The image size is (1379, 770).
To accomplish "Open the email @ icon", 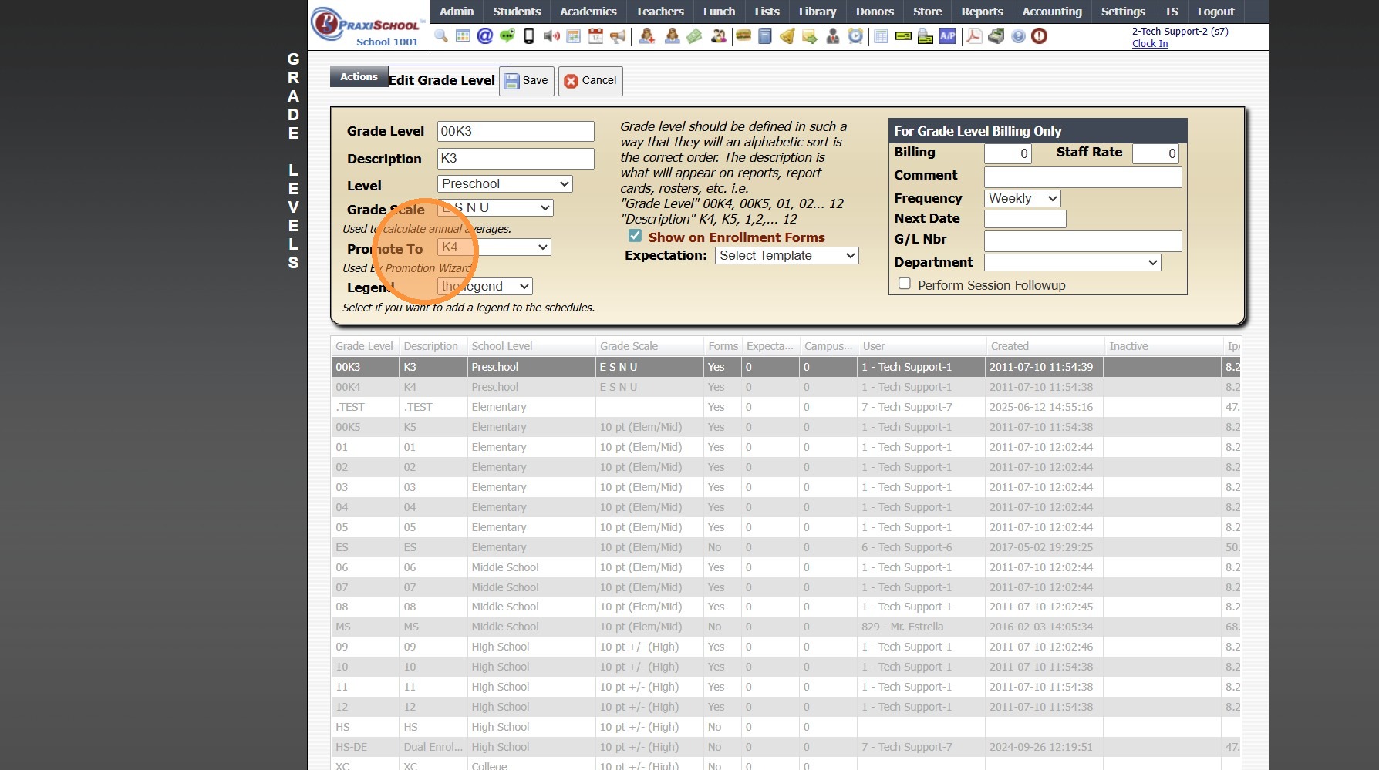I will tap(485, 35).
